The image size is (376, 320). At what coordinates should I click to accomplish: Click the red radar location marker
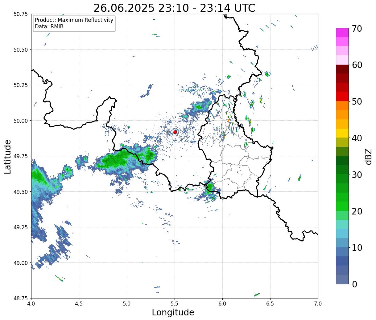175,132
